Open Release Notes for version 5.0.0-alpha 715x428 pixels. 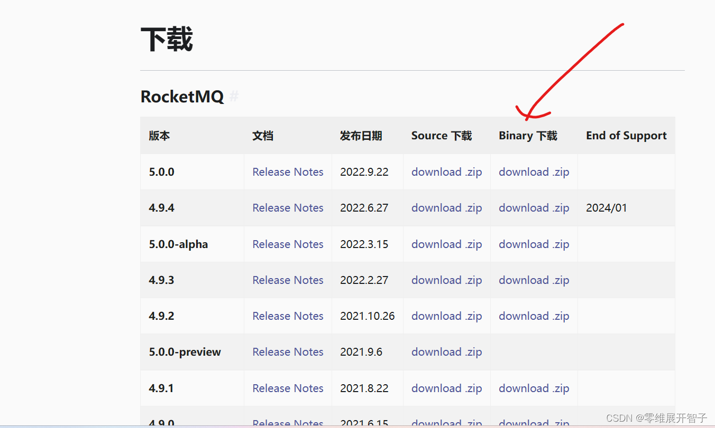pos(288,244)
